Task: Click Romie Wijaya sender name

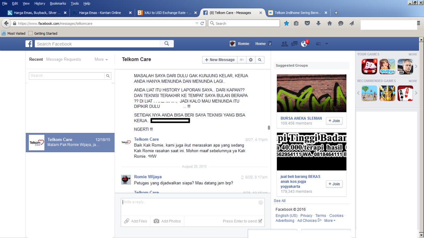Action: click(148, 177)
